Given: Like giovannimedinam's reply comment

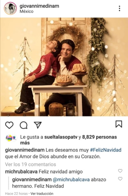Looking at the screenshot, I should [x=120, y=179].
